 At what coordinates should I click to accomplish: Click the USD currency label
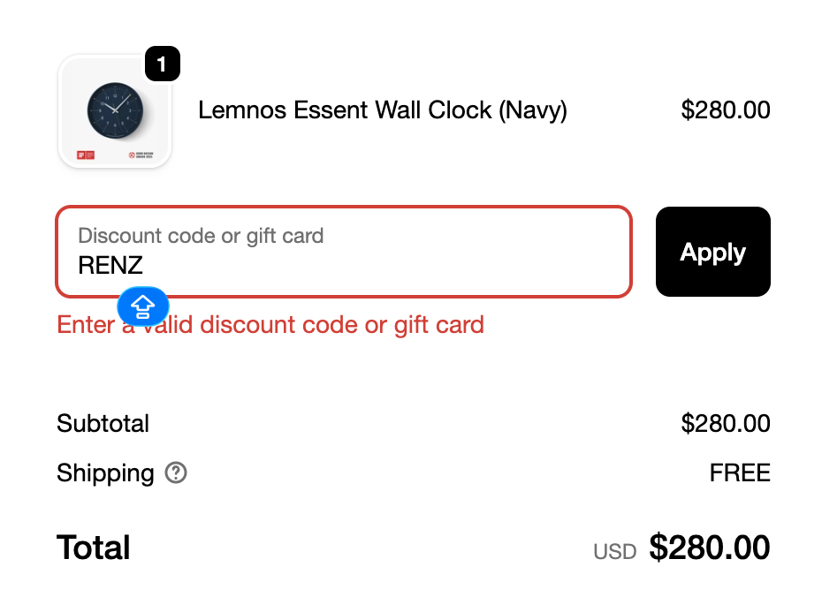point(615,552)
